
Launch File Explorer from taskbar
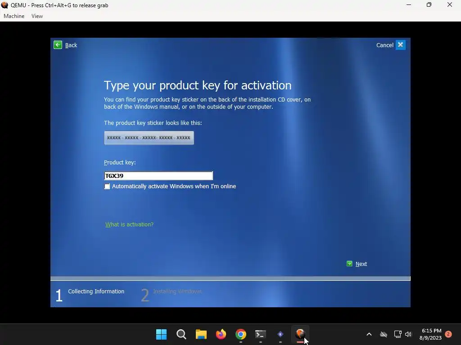[201, 334]
